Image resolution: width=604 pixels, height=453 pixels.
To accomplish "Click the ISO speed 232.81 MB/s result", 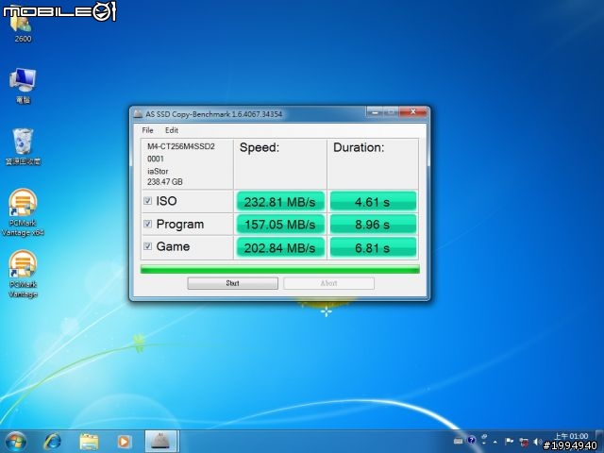I will click(280, 201).
